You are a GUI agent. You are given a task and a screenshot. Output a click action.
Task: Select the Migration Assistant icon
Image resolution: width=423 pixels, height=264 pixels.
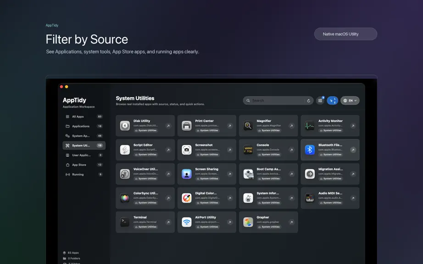pyautogui.click(x=310, y=174)
